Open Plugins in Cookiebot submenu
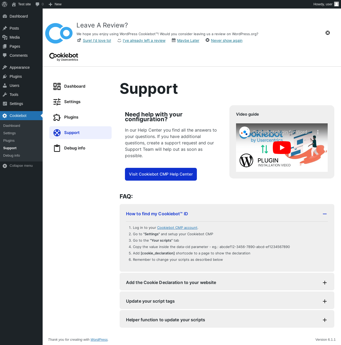Screen dimensions: 341x345 (x=9, y=141)
